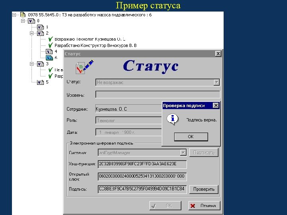Click the Роль field showing Технолог

click(x=128, y=121)
